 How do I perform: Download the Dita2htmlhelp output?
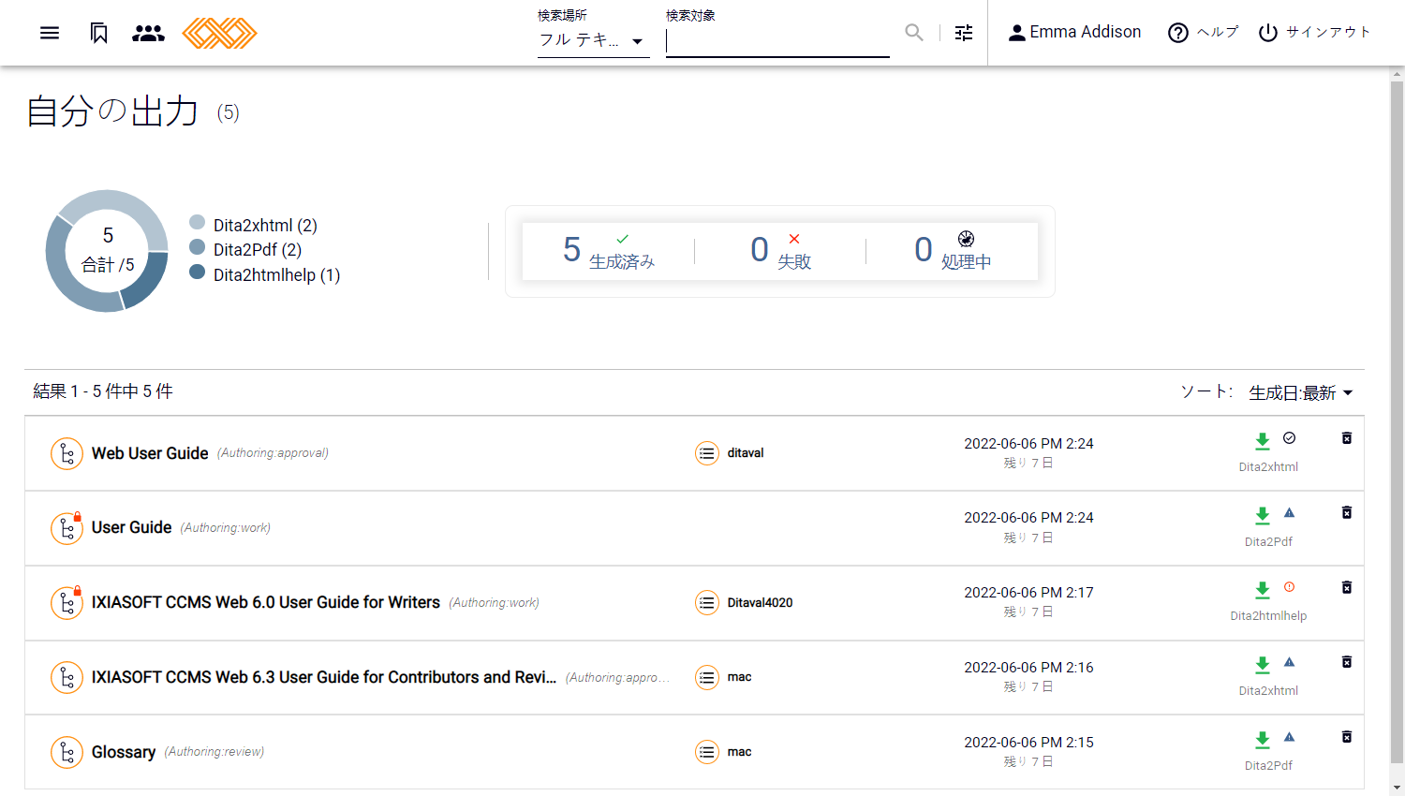pyautogui.click(x=1263, y=590)
